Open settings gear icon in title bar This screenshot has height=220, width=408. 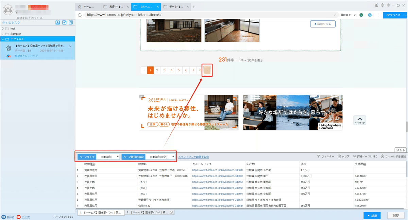click(388, 5)
